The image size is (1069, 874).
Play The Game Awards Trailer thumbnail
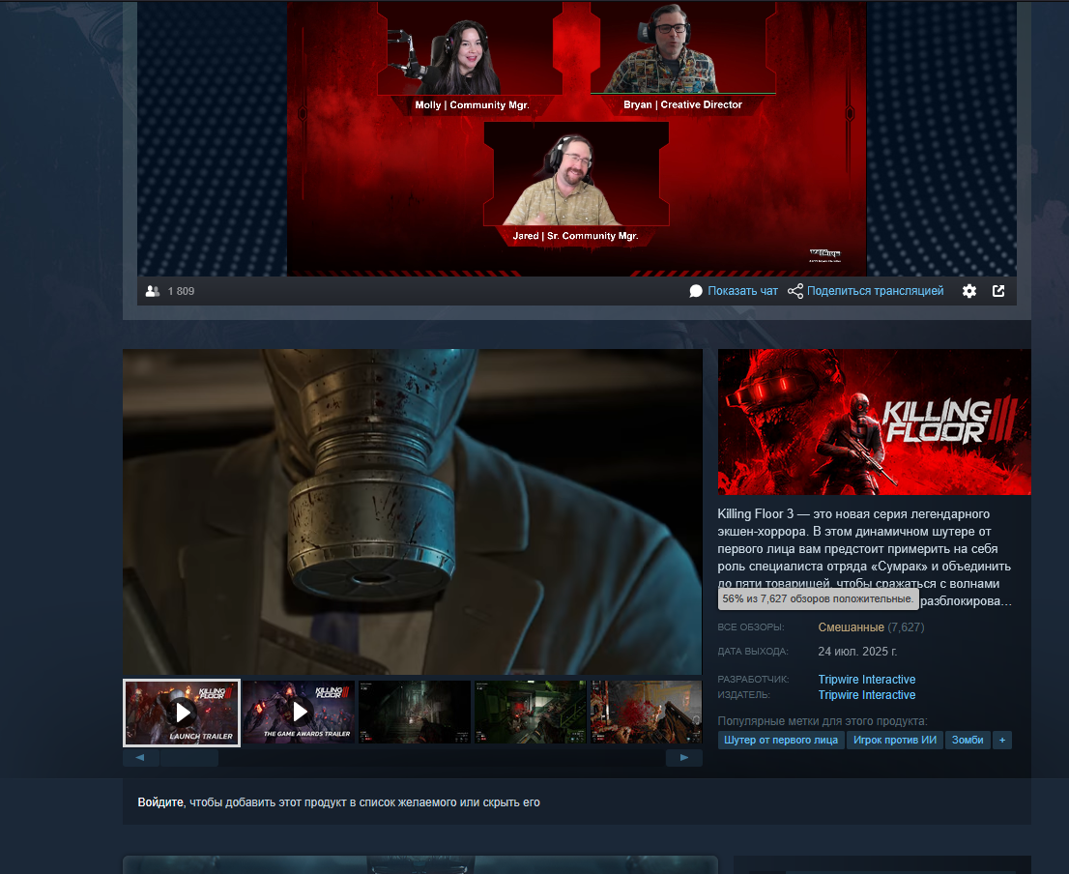pyautogui.click(x=300, y=713)
